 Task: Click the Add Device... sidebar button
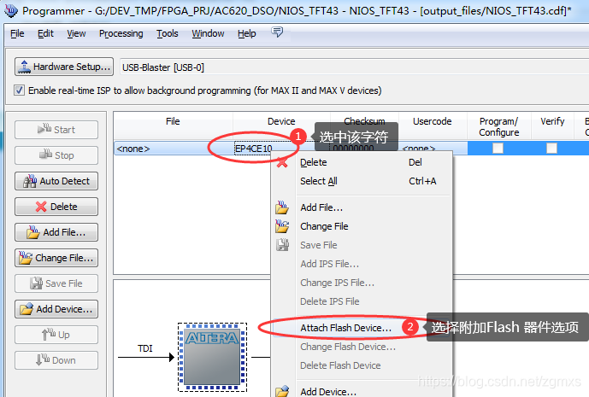click(56, 309)
